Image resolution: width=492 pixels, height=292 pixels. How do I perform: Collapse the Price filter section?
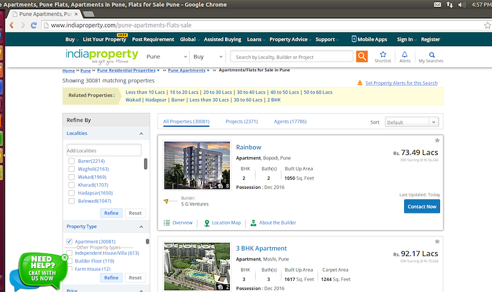(x=141, y=290)
